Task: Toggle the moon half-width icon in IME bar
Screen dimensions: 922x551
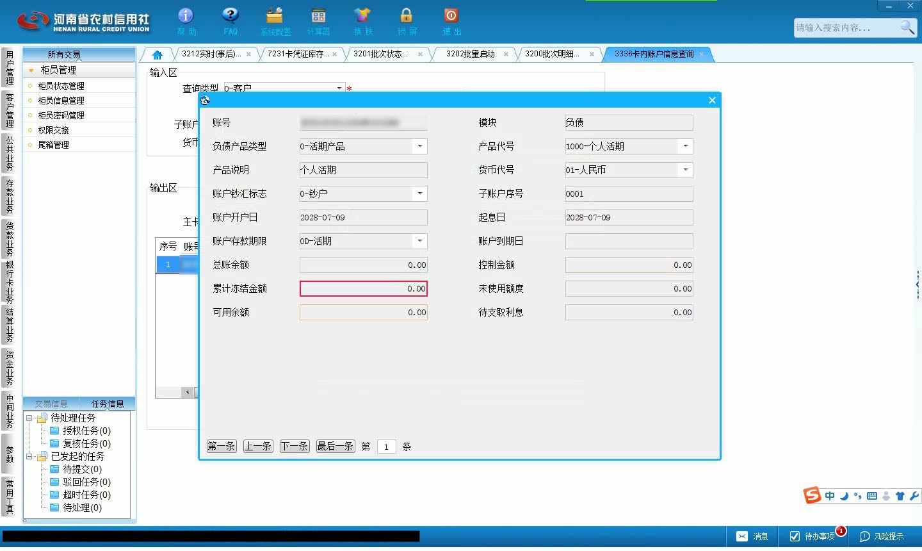Action: click(x=844, y=496)
